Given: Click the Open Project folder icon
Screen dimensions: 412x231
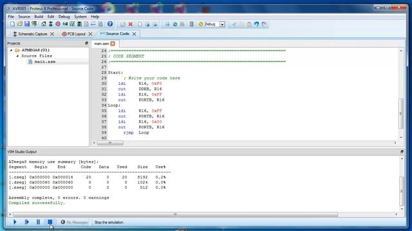Looking at the screenshot, I should 20,24.
